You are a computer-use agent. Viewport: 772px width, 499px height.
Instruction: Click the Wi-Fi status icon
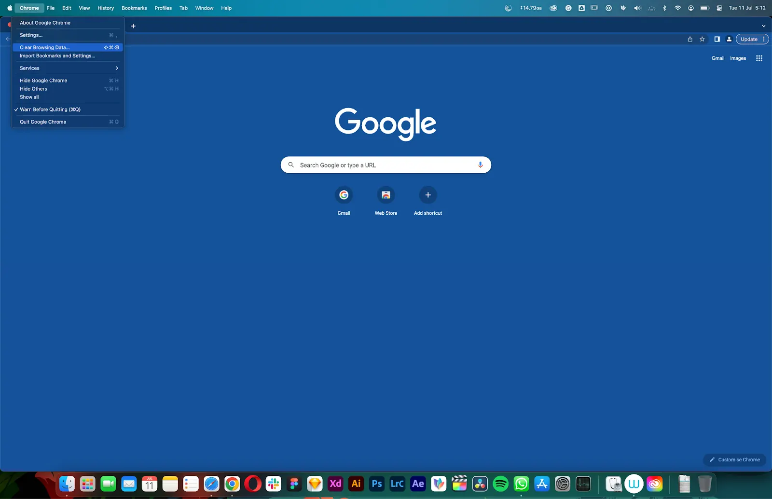[677, 8]
